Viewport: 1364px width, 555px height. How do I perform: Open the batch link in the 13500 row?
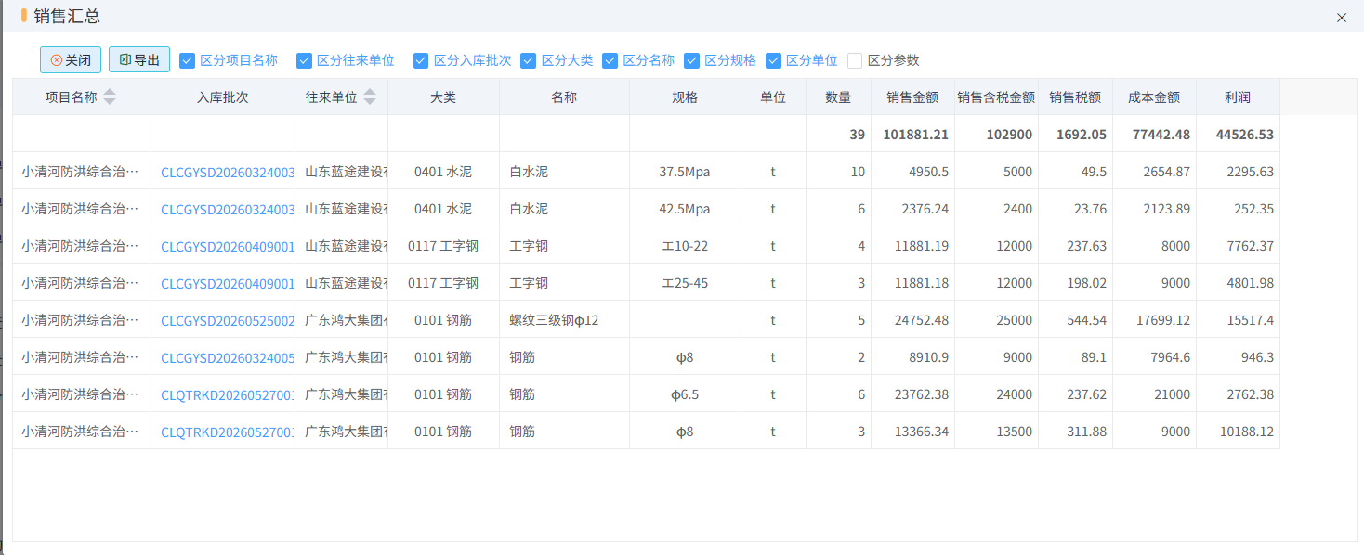point(228,432)
